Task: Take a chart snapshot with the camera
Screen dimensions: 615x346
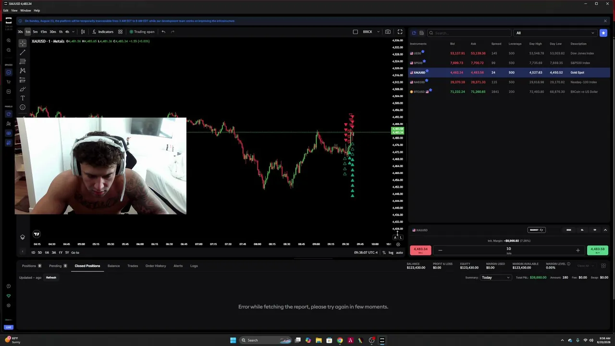Action: [x=388, y=32]
